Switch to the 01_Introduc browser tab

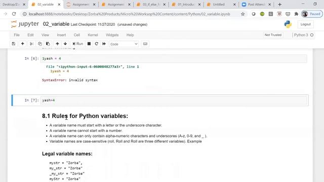(x=186, y=5)
